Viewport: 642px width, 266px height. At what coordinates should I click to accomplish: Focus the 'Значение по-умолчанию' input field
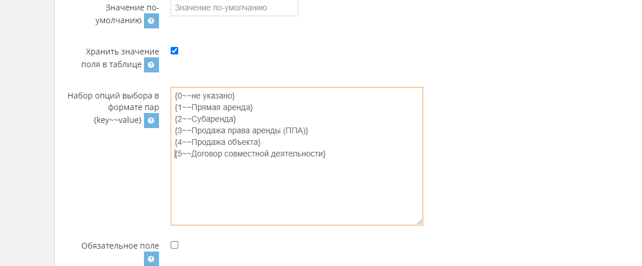coord(234,8)
